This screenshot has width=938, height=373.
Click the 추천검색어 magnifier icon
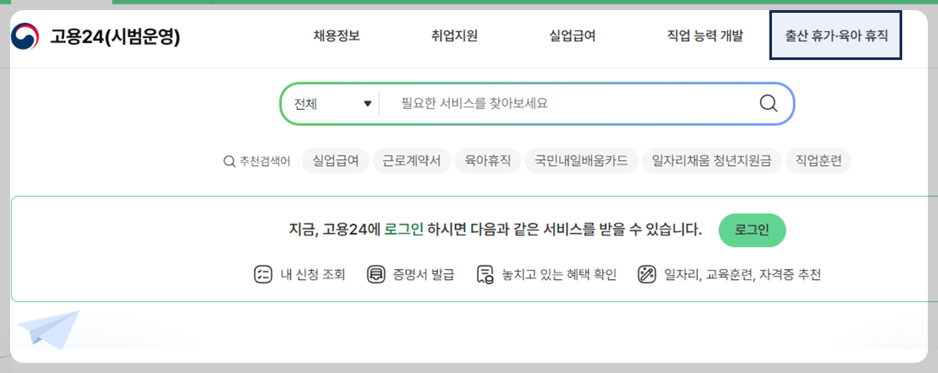[x=229, y=162]
